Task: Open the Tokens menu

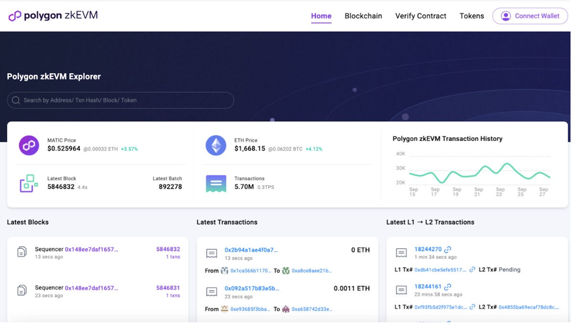Action: click(472, 16)
